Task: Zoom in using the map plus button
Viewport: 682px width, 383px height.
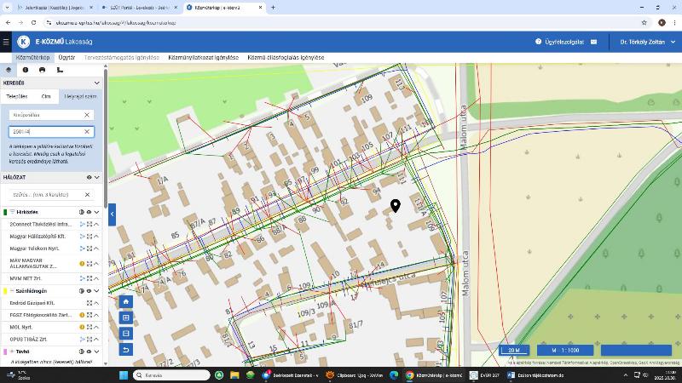Action: (x=126, y=317)
